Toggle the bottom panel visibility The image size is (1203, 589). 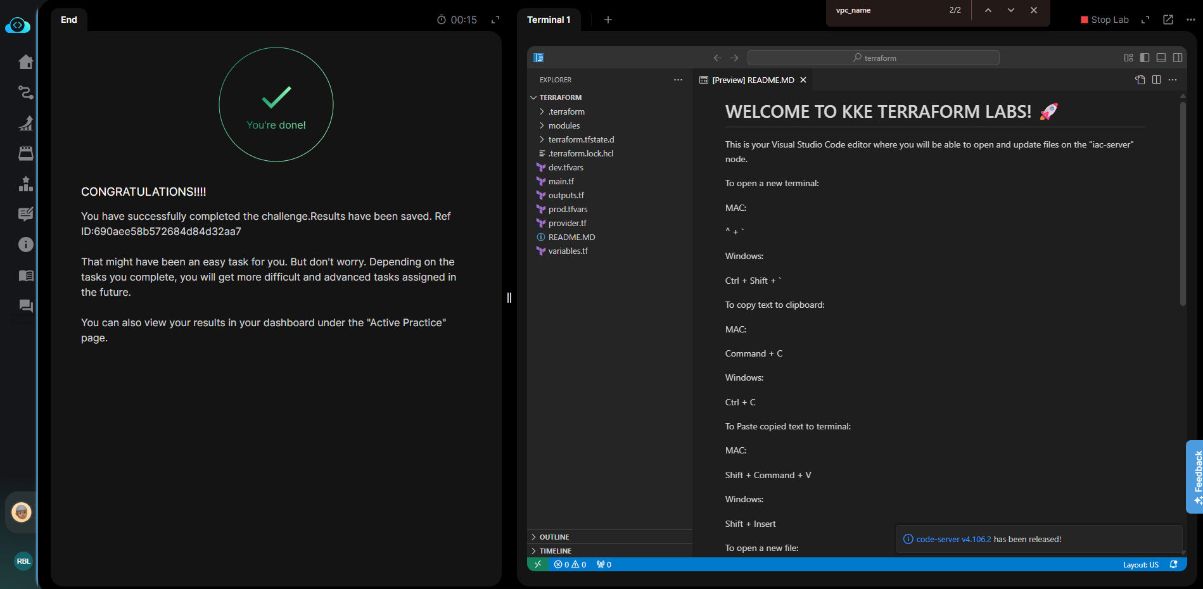(1161, 58)
